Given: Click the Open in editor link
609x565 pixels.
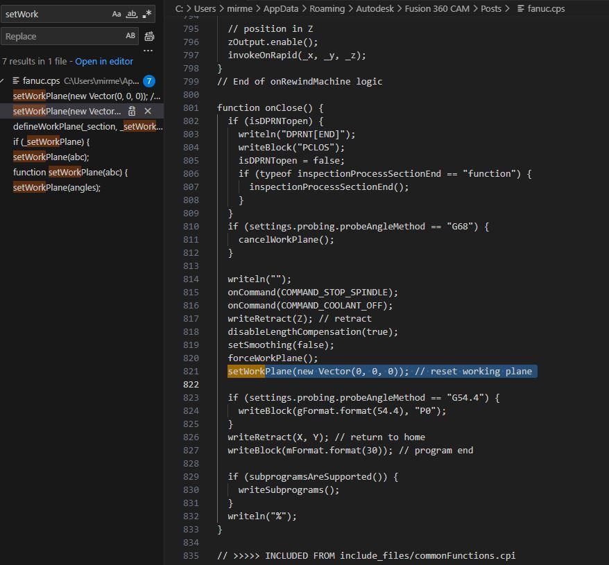Looking at the screenshot, I should click(x=104, y=62).
